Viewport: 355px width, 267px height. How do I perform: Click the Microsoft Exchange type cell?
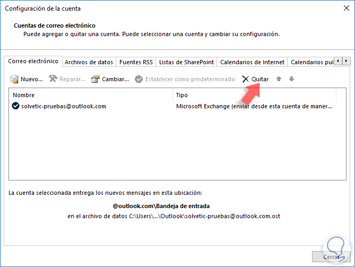coord(254,106)
